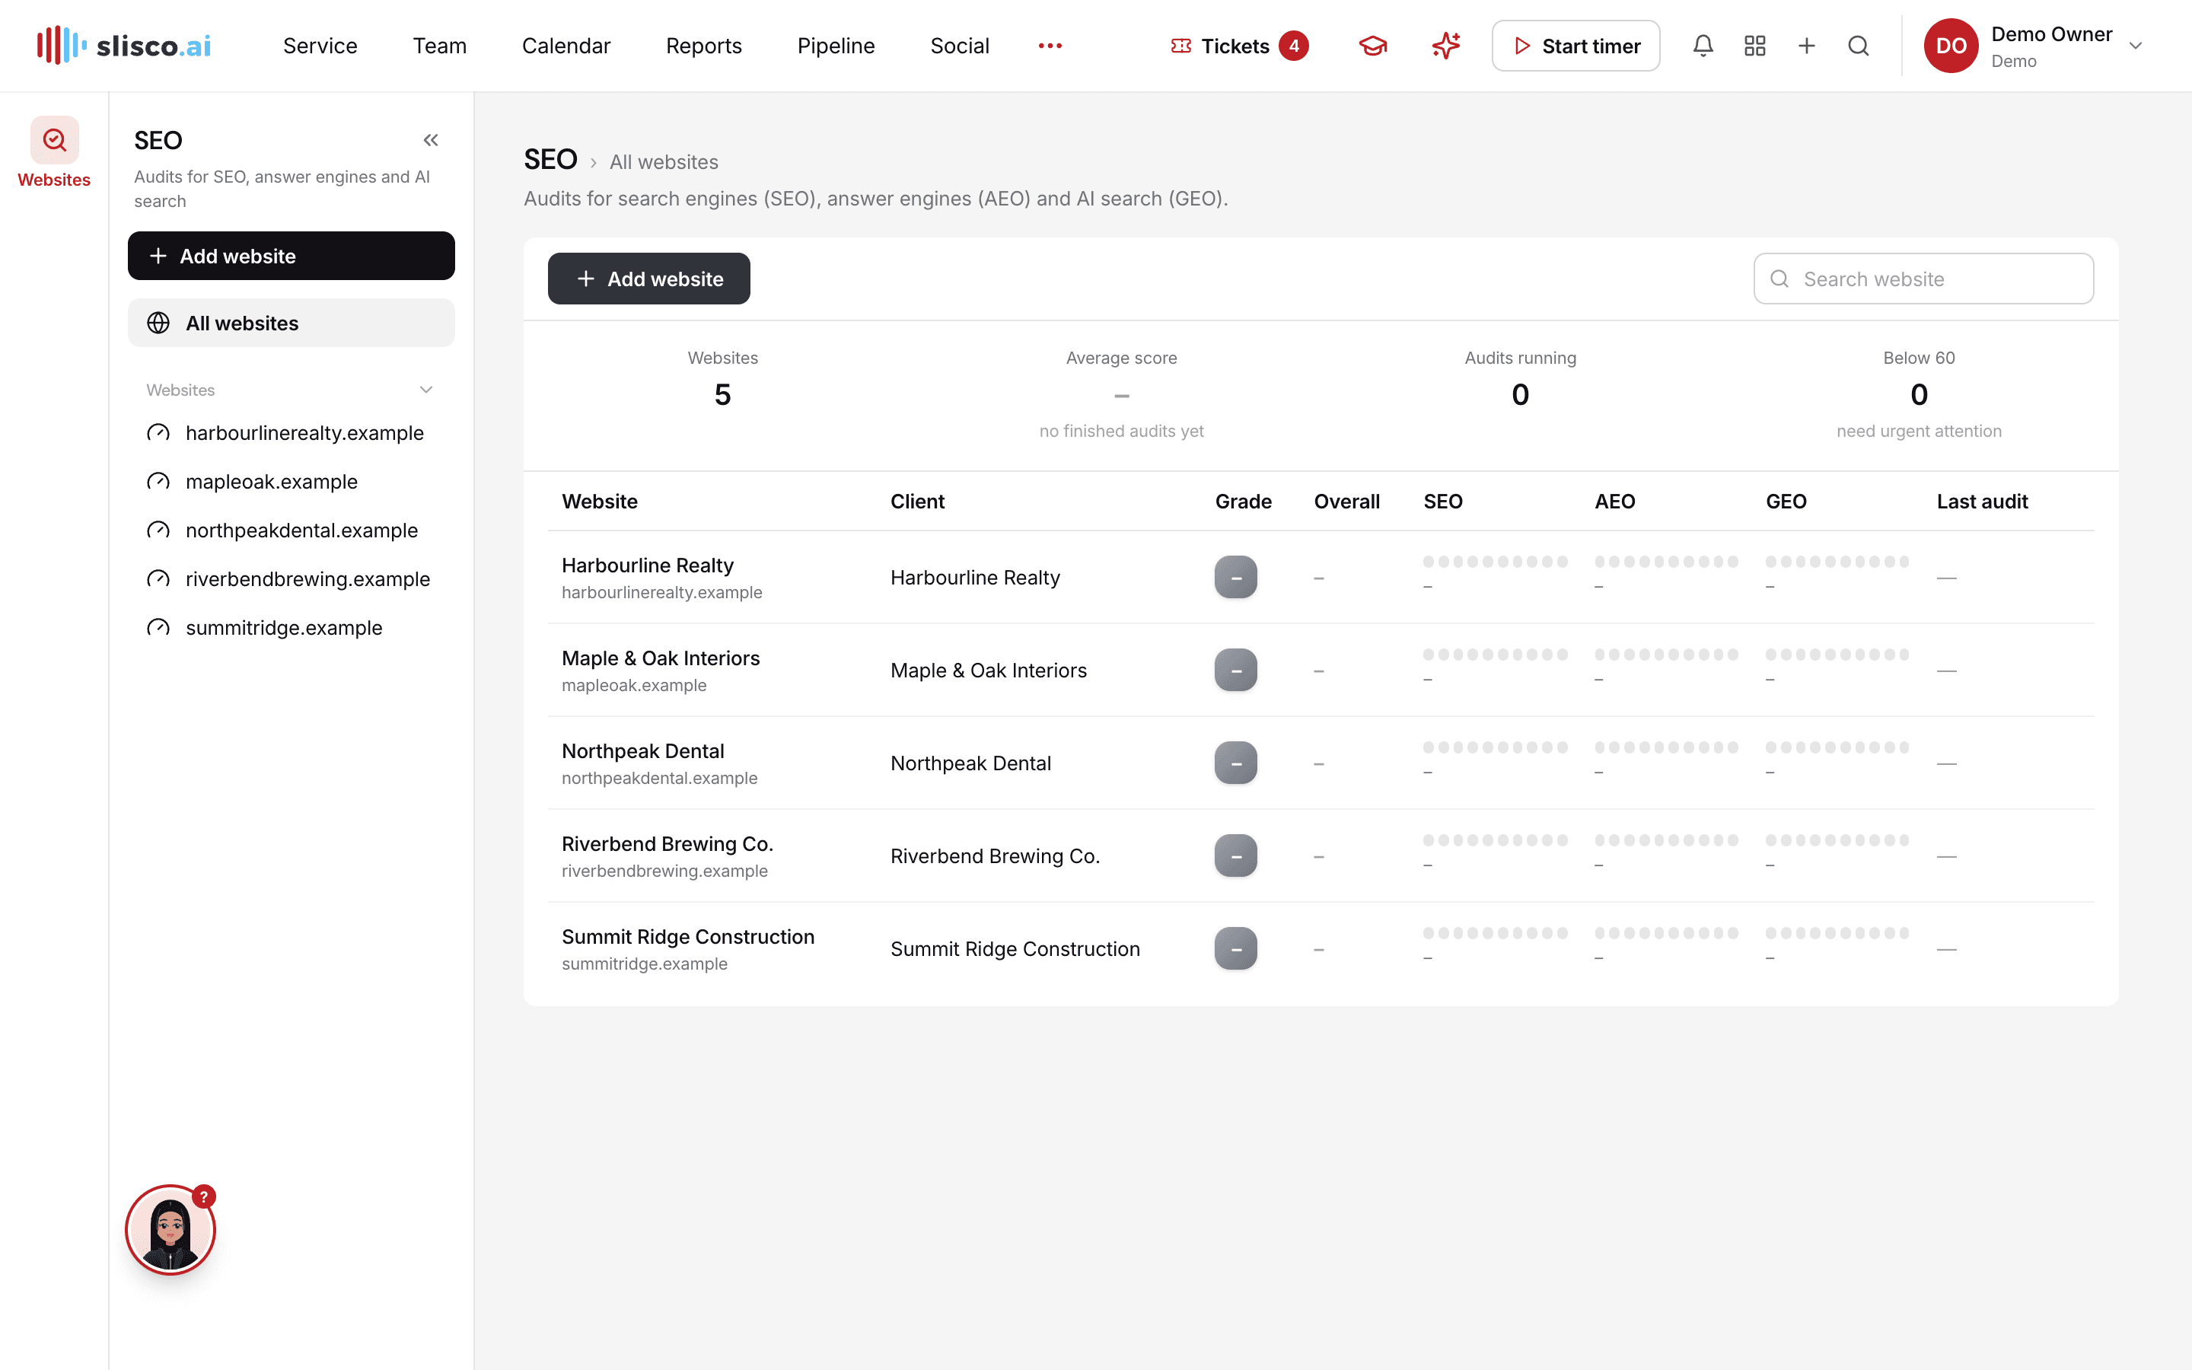The image size is (2192, 1370).
Task: Start the timer
Action: click(x=1576, y=46)
